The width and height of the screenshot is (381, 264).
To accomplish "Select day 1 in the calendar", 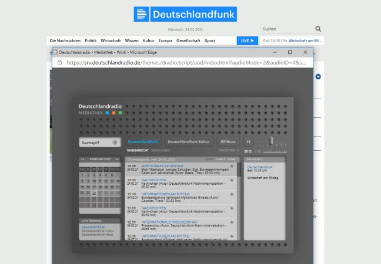I will click(82, 175).
